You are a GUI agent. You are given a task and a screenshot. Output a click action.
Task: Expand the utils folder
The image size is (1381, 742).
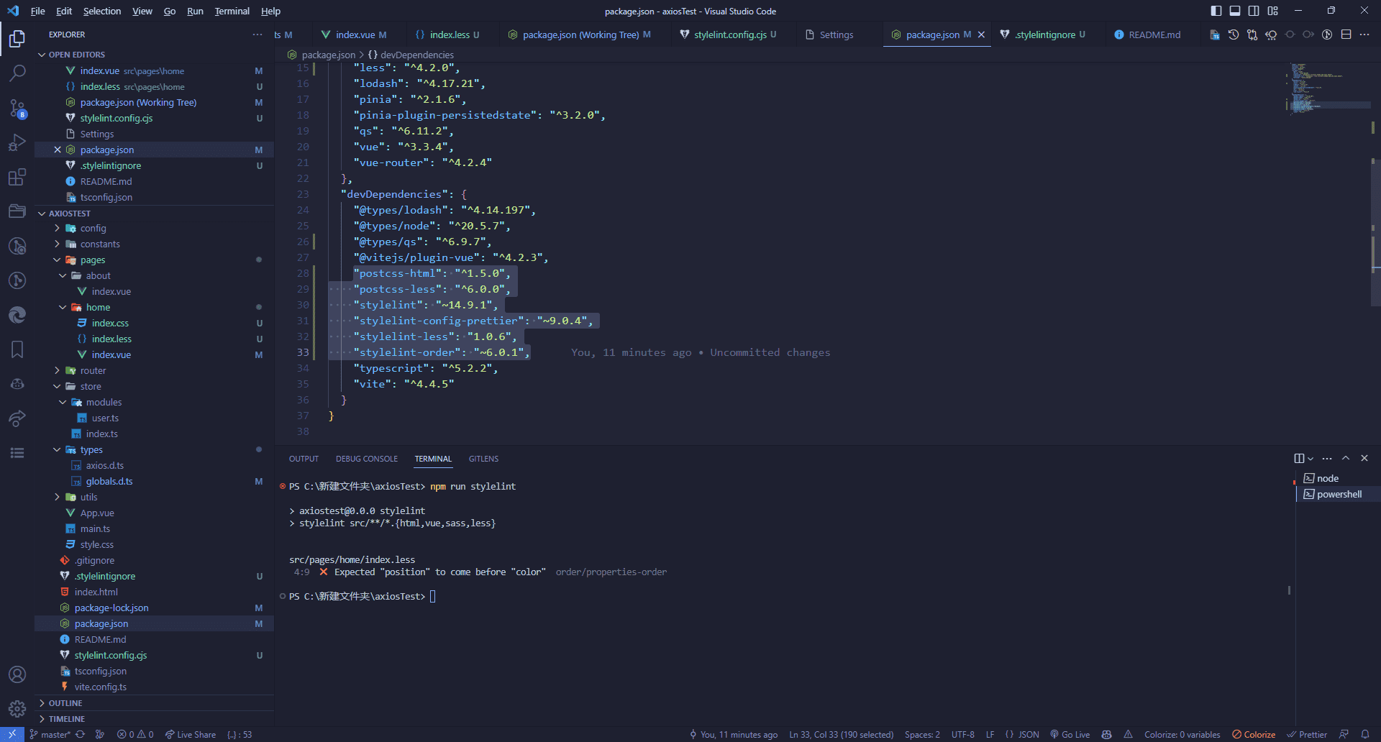(88, 498)
